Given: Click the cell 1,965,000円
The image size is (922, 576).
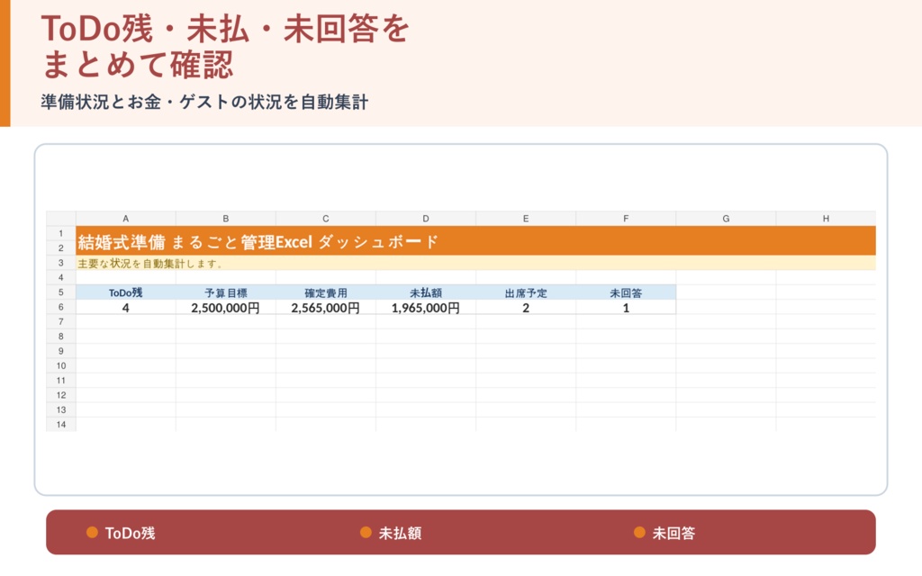Looking at the screenshot, I should 426,308.
